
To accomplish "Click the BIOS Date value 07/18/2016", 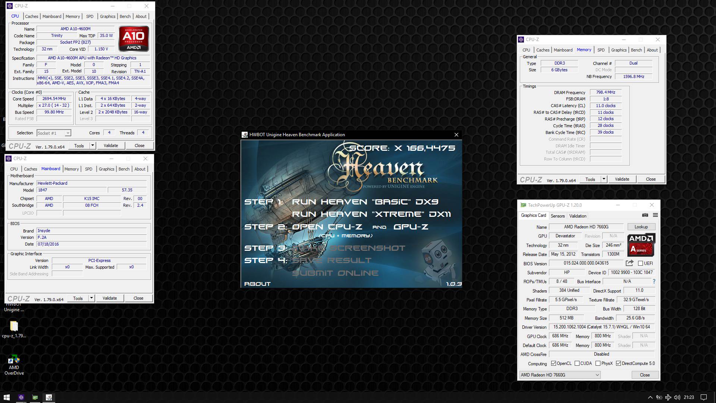I will (91, 244).
